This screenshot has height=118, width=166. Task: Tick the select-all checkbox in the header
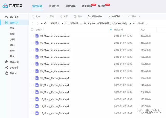tap(32, 30)
